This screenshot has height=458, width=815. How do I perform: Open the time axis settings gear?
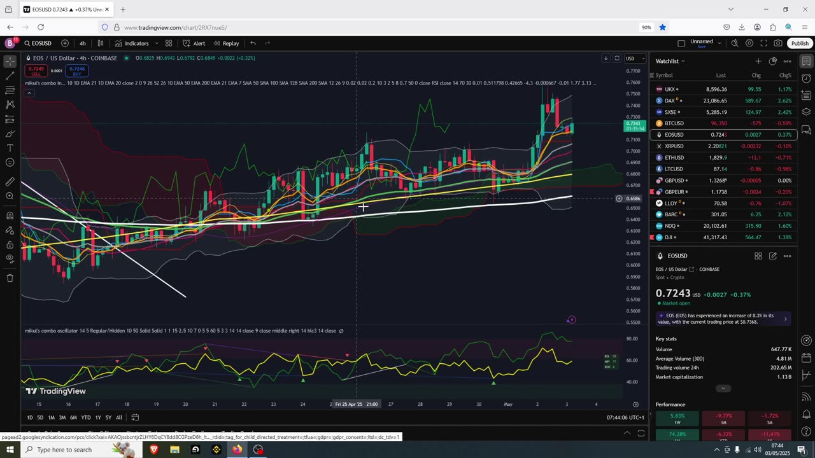click(x=635, y=405)
